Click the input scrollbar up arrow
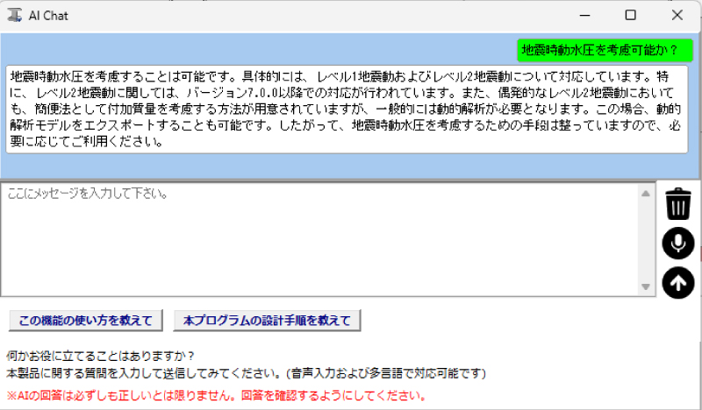 coord(646,194)
